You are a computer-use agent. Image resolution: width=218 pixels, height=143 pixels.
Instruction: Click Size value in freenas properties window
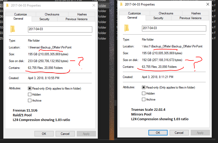click(x=48, y=54)
